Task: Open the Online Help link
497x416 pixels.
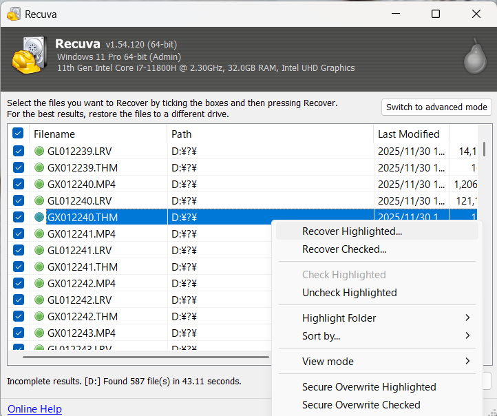Action: pos(34,408)
